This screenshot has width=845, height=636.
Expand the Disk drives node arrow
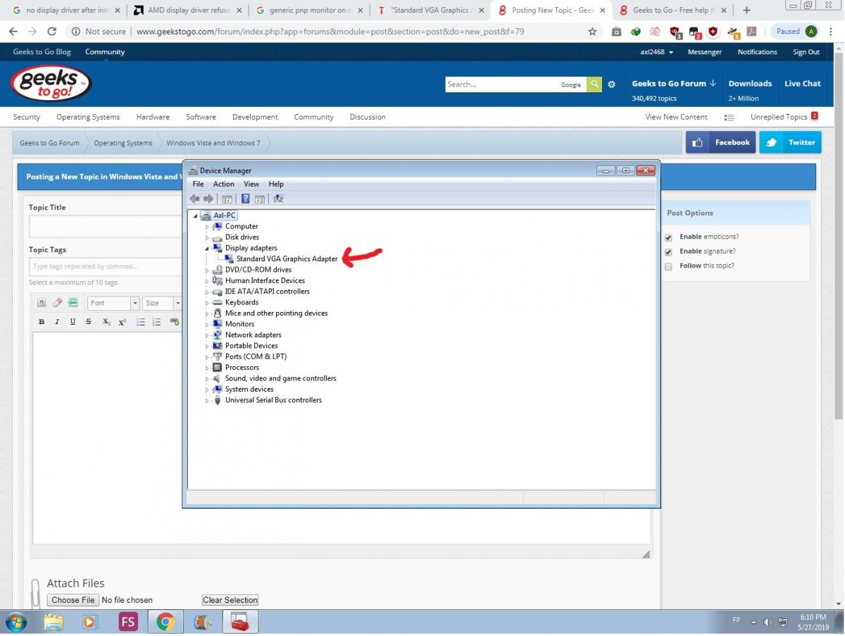click(207, 237)
